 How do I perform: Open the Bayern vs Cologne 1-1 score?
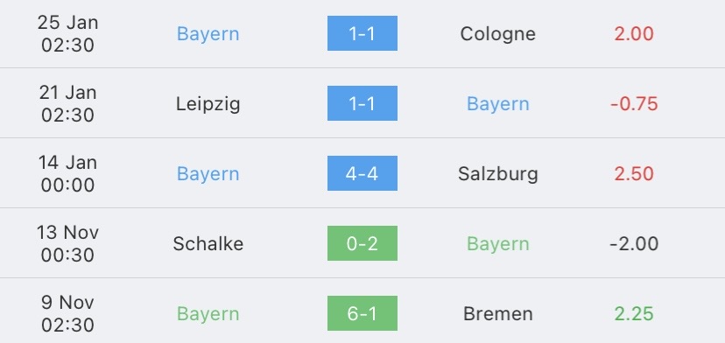tap(362, 33)
